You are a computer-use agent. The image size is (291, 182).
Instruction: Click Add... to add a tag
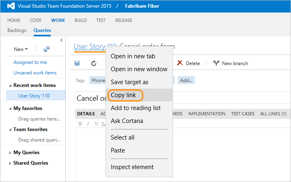point(186,80)
